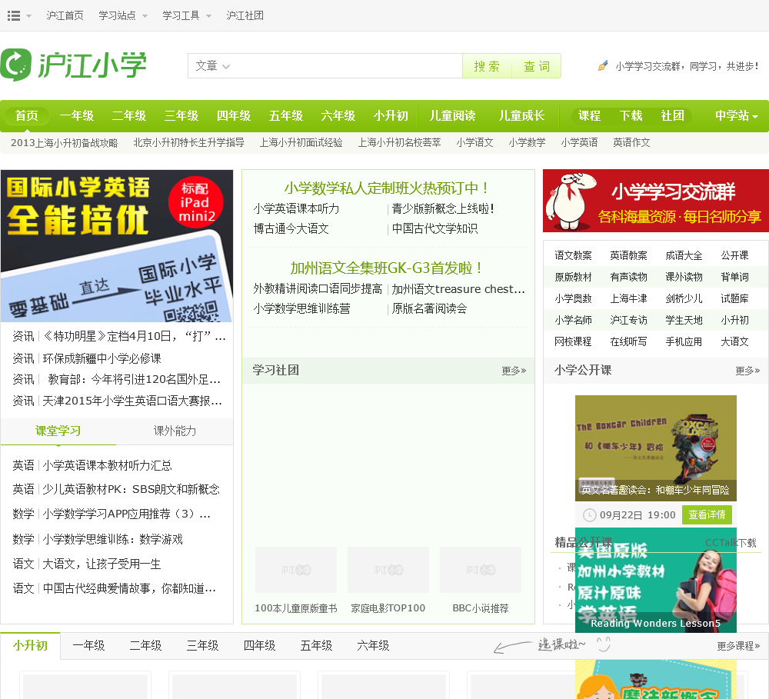Switch to the 课堂学习 tab
This screenshot has width=769, height=699.
58,431
